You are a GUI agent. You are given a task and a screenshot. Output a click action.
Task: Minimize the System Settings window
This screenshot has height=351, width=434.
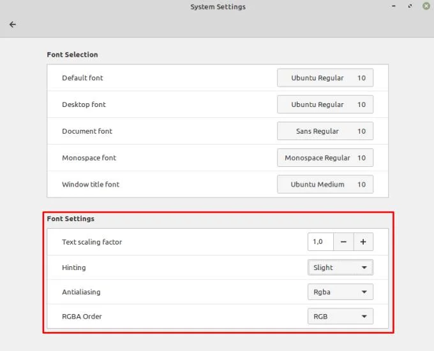[x=394, y=6]
